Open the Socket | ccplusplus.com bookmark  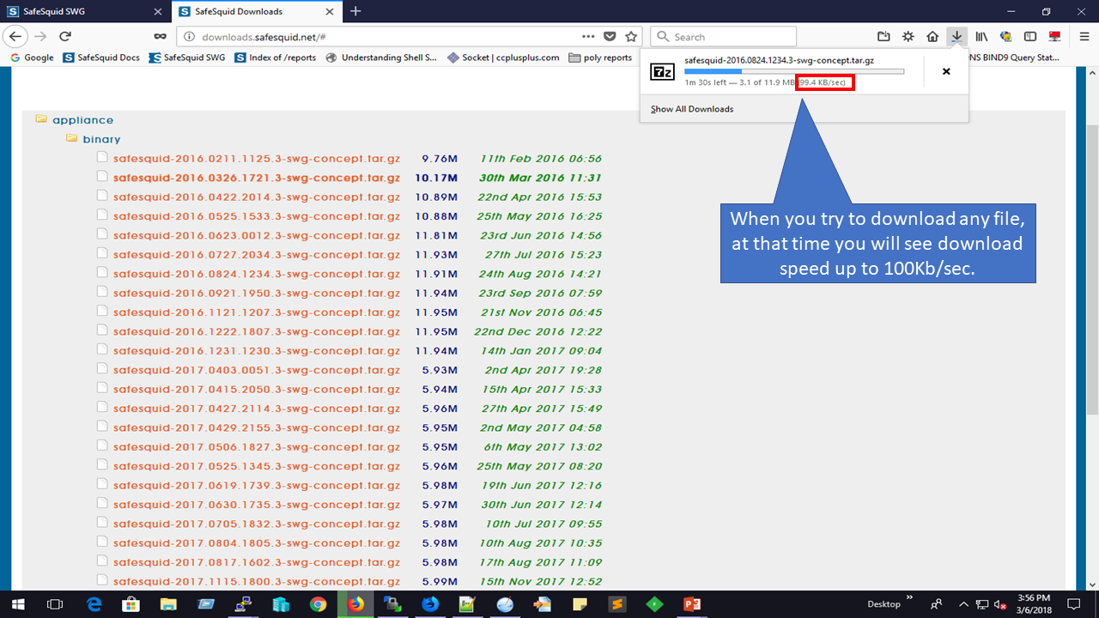[503, 58]
